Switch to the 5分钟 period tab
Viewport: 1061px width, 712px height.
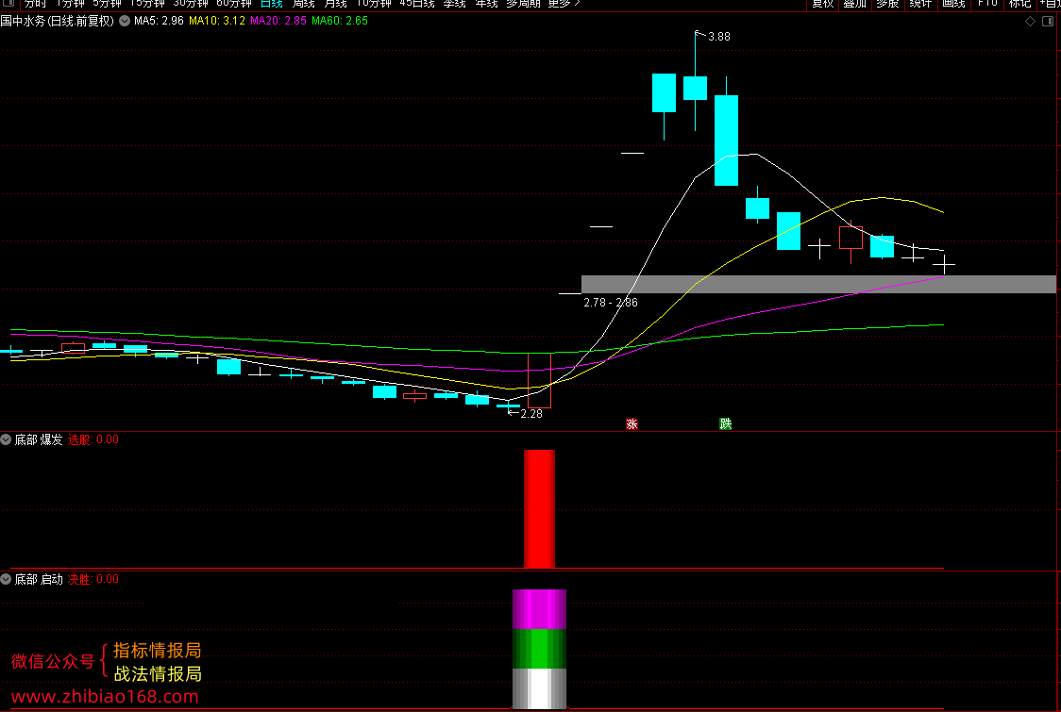click(107, 4)
